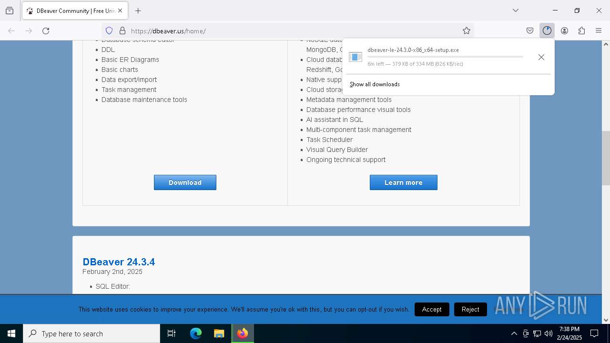Click 'Data export/import' list item

pyautogui.click(x=129, y=80)
